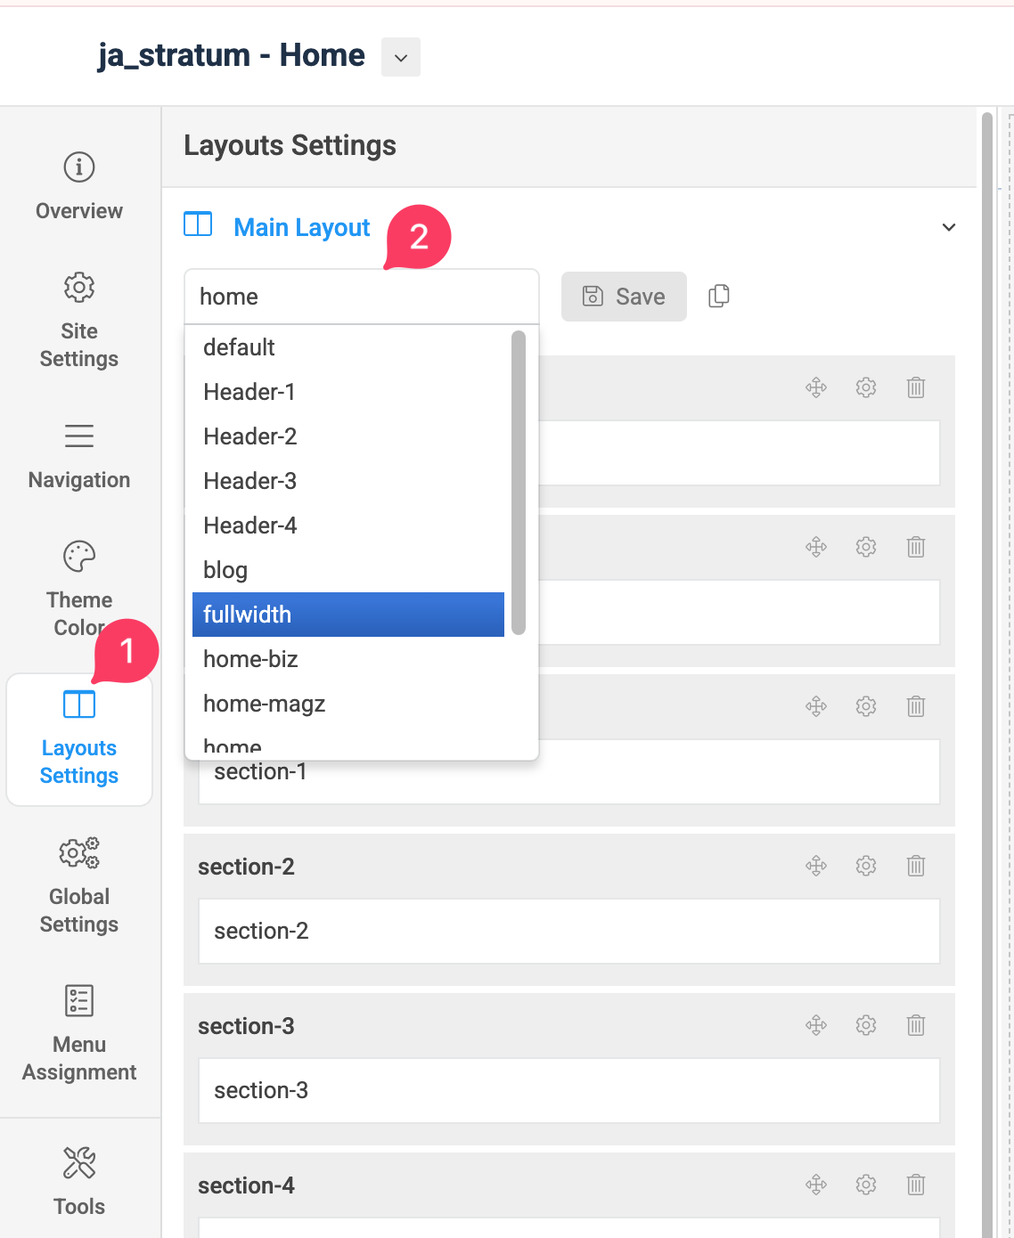Open Site Settings from the sidebar
The width and height of the screenshot is (1014, 1238).
coord(79,321)
